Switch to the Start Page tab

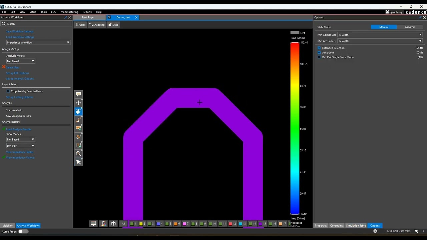pos(87,17)
